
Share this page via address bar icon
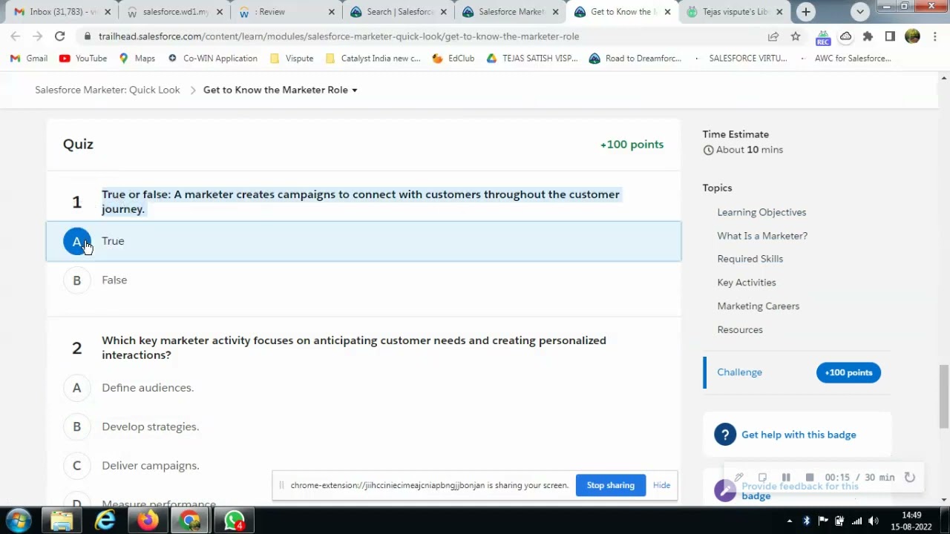coord(773,36)
